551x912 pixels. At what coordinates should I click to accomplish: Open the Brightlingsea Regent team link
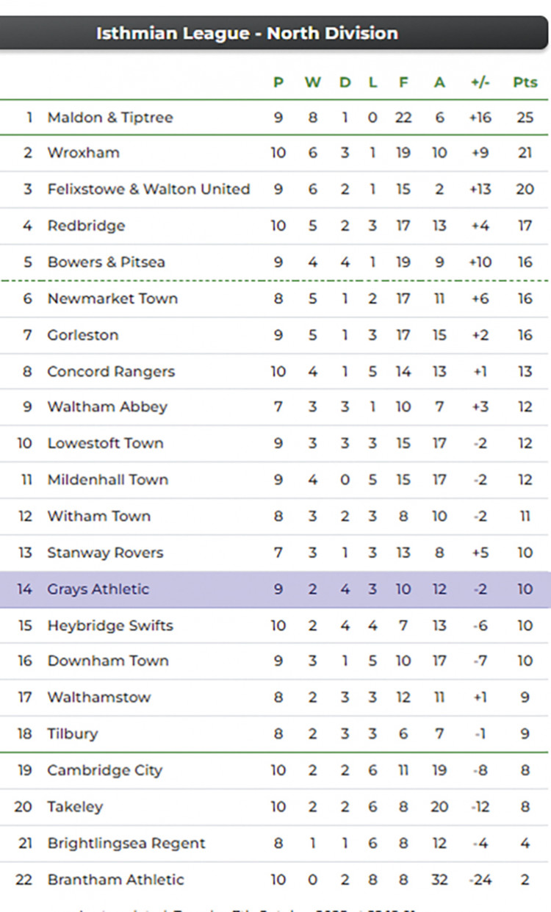point(126,843)
